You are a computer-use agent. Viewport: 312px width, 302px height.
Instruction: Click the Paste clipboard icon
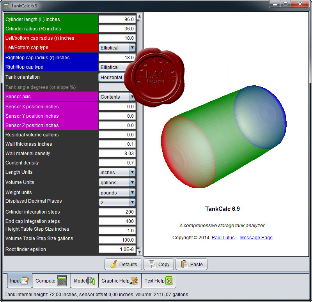[x=184, y=264]
